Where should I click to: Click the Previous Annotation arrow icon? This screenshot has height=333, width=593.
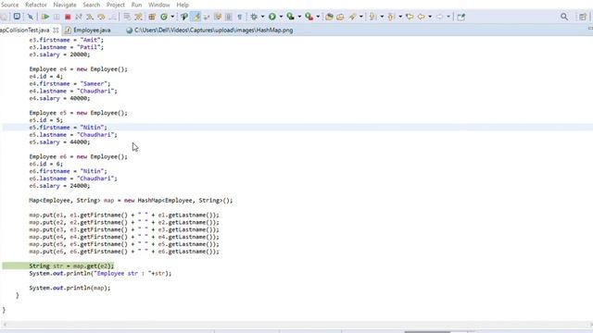[391, 17]
